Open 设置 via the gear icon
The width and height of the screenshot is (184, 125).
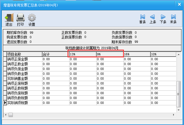click(x=32, y=18)
